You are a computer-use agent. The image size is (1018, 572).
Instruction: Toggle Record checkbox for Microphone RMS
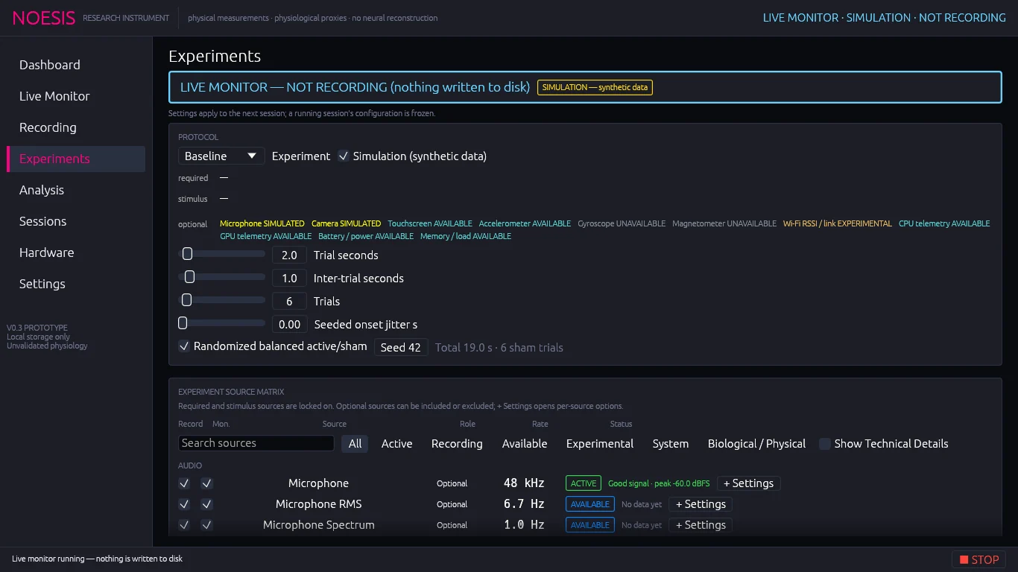(x=184, y=504)
